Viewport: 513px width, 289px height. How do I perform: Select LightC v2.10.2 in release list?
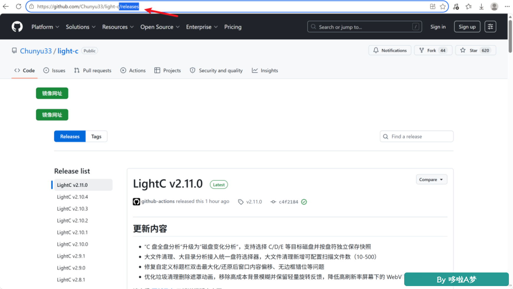[x=73, y=221]
